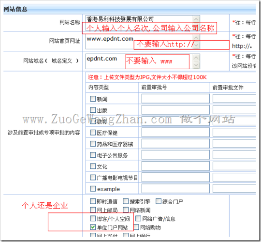Click the 网站名称 text area
Viewport: 261px width, 242px height.
tap(139, 23)
